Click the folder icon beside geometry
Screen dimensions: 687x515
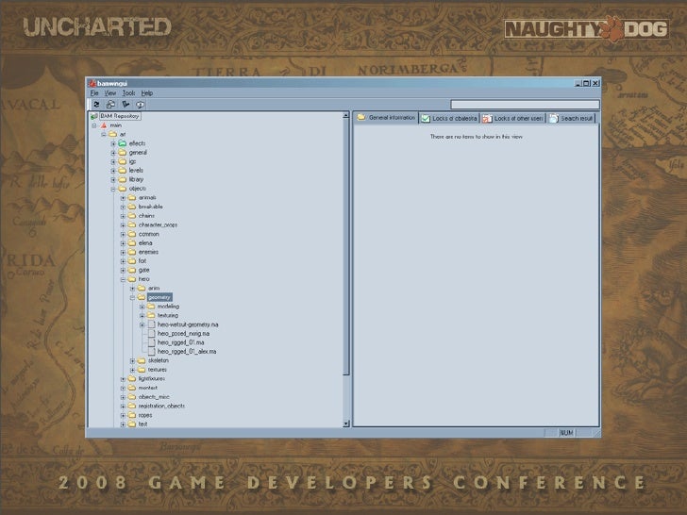click(x=142, y=297)
